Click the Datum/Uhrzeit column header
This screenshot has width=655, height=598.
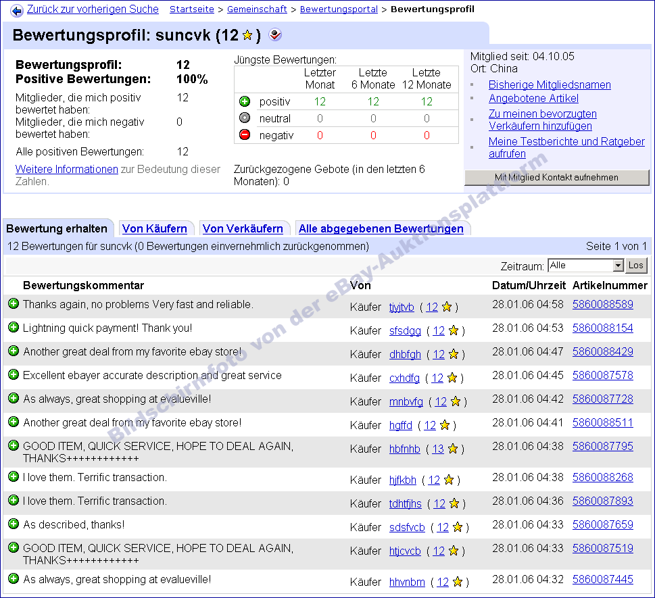pyautogui.click(x=529, y=285)
